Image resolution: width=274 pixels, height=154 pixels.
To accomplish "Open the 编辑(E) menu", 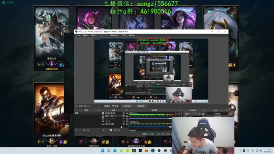I will coord(85,36).
